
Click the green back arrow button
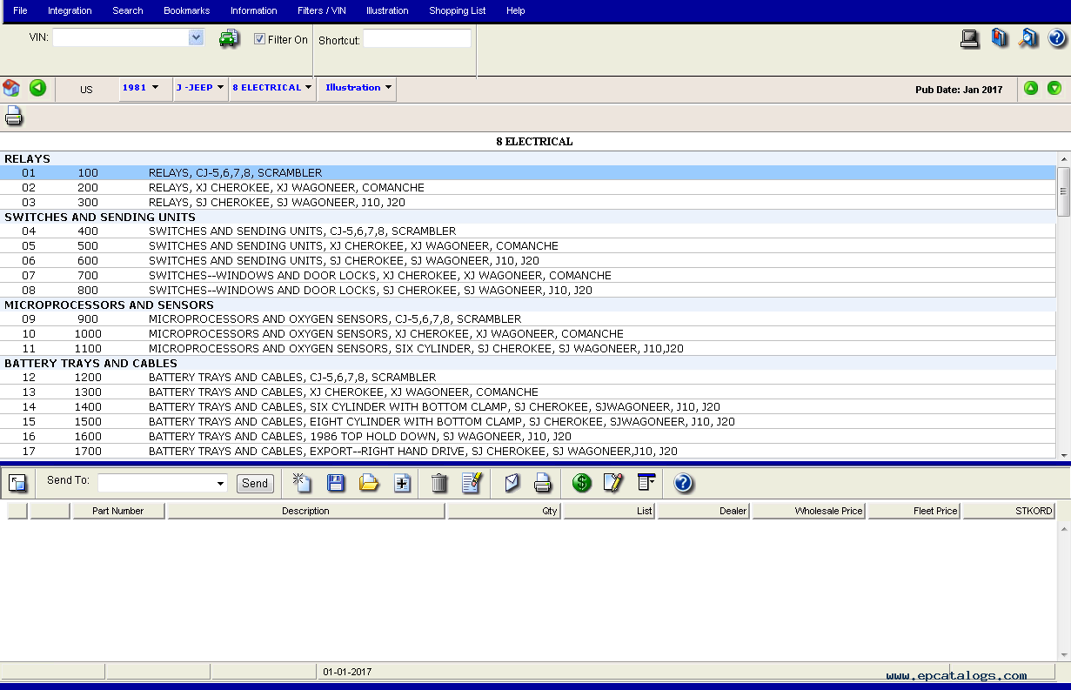(x=37, y=88)
